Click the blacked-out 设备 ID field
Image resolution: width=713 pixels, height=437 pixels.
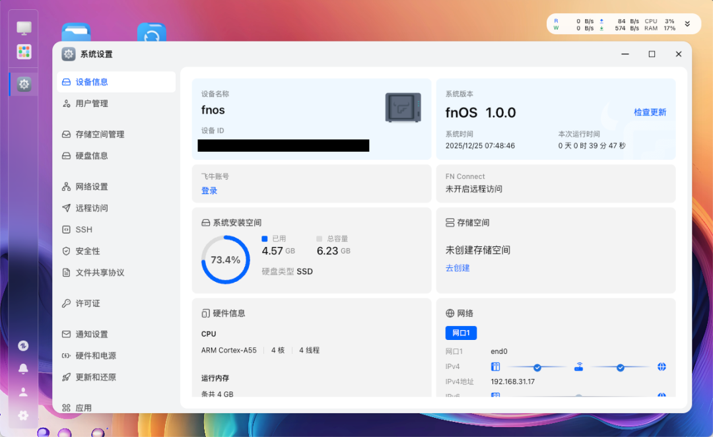(x=283, y=145)
